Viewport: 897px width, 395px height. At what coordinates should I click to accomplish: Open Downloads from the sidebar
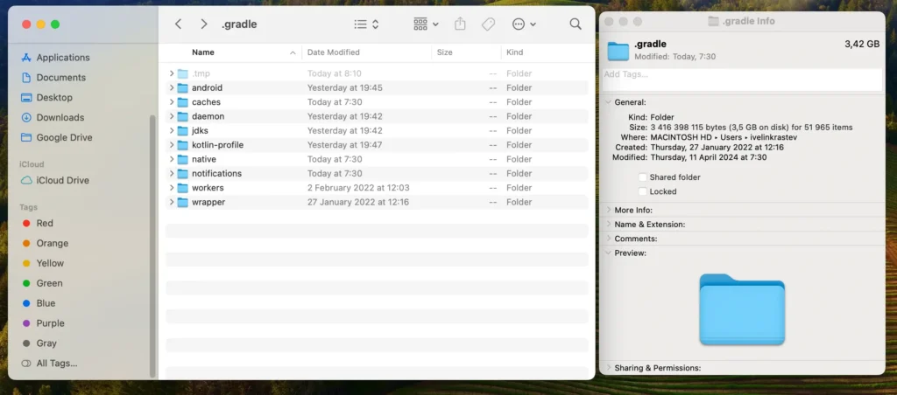point(60,117)
